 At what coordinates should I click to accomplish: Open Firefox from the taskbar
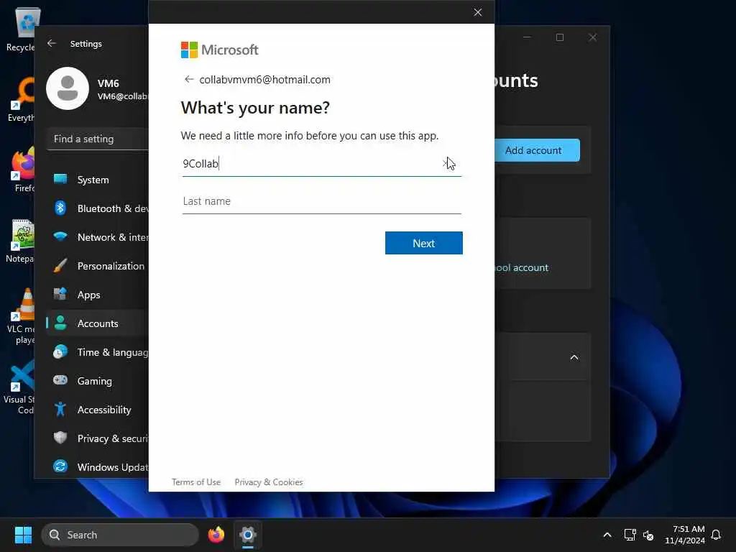tap(216, 535)
